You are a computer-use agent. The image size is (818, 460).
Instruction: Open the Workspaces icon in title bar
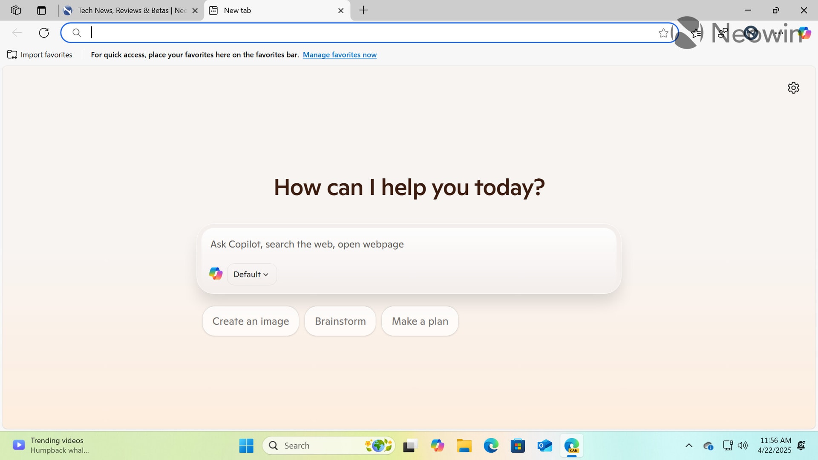coord(16,10)
